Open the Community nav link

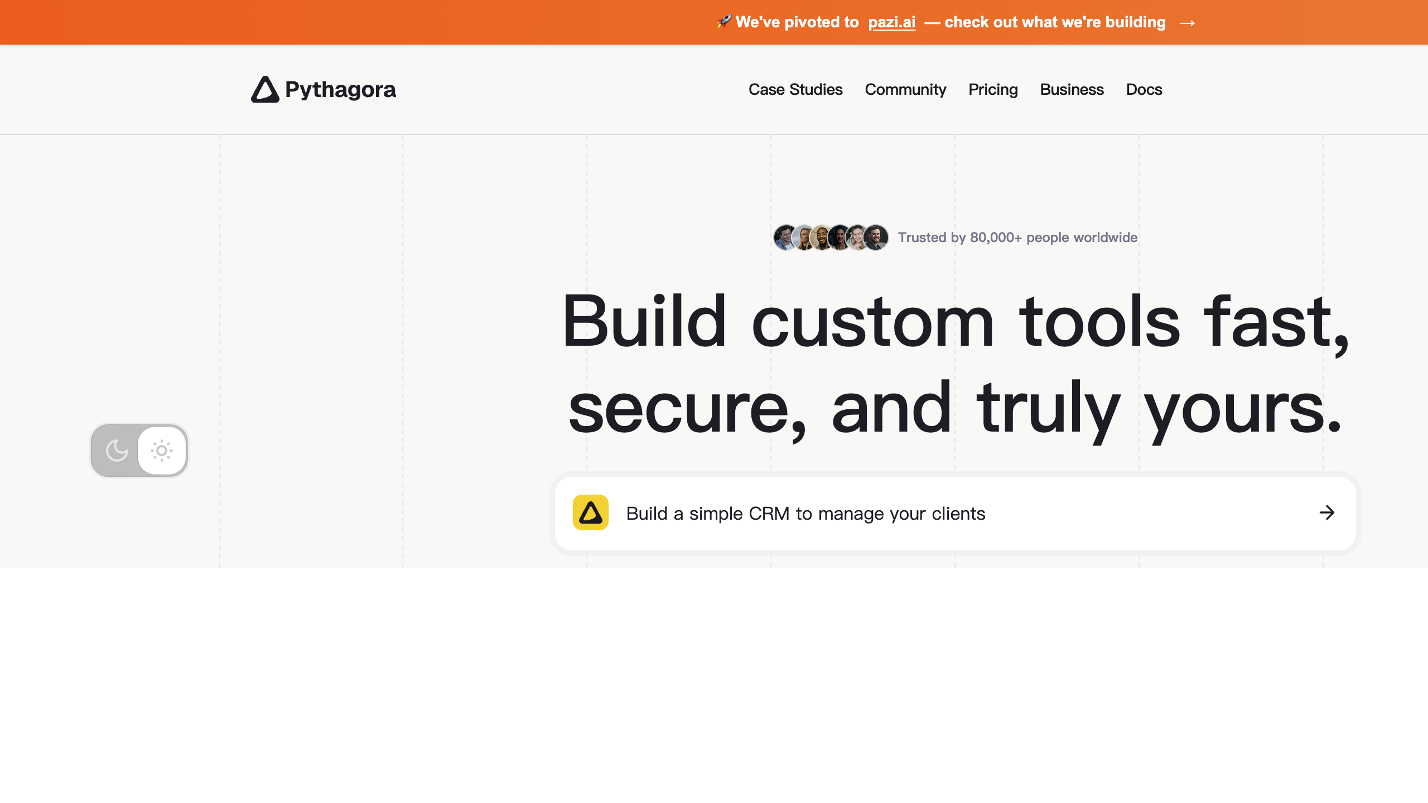coord(905,89)
